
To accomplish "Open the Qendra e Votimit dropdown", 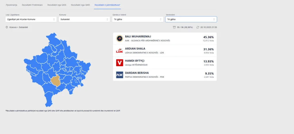I will point(138,19).
